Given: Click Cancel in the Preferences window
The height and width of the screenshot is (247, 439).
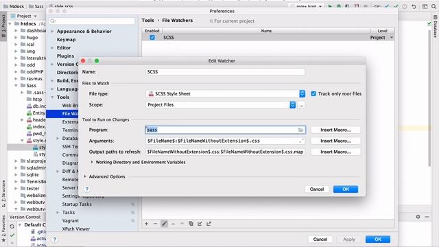Looking at the screenshot, I should pyautogui.click(x=320, y=239).
